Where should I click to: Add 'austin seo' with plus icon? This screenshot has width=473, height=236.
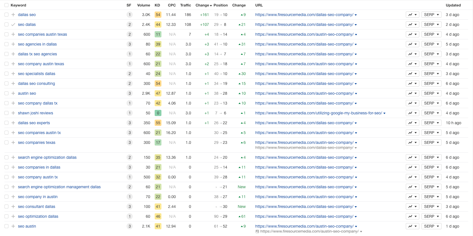[x=13, y=93]
